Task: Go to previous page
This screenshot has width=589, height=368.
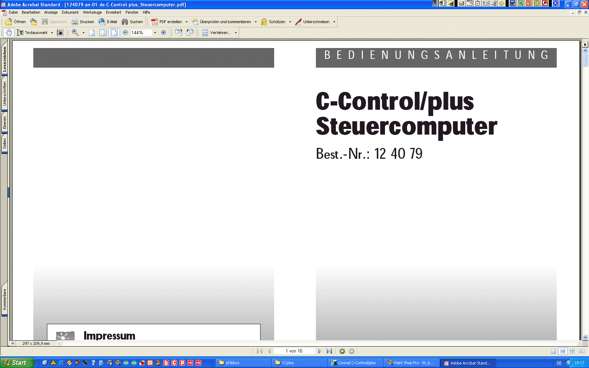Action: click(269, 351)
